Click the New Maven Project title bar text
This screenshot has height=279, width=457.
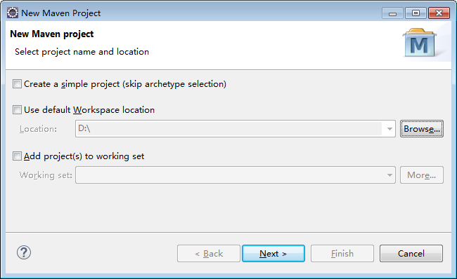61,13
